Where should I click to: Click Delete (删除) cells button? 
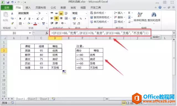point(119,17)
